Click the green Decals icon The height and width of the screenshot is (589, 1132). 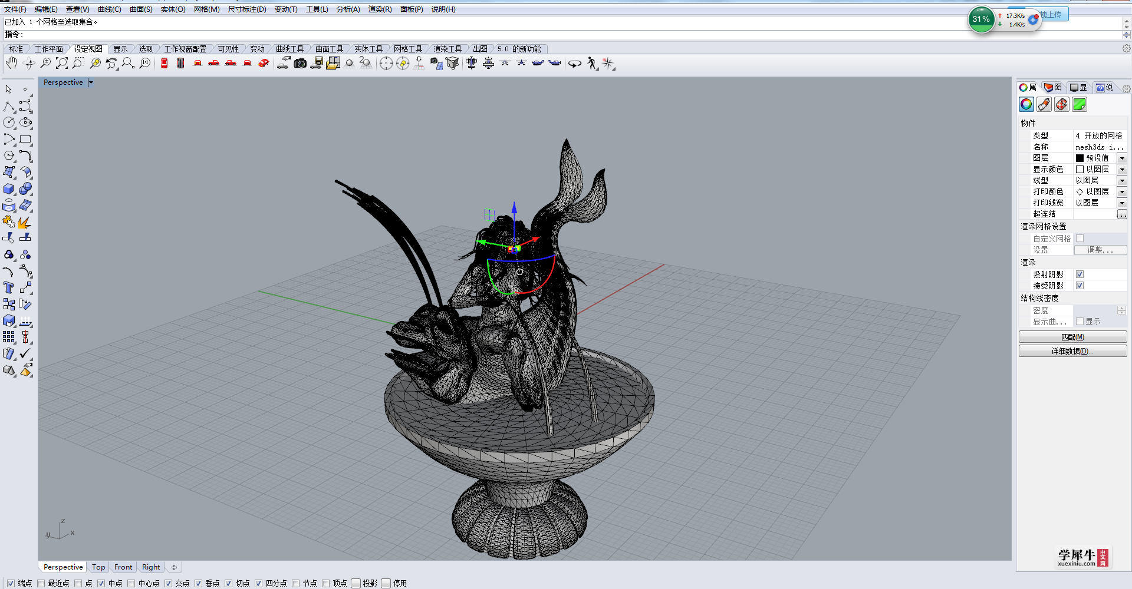click(x=1080, y=104)
